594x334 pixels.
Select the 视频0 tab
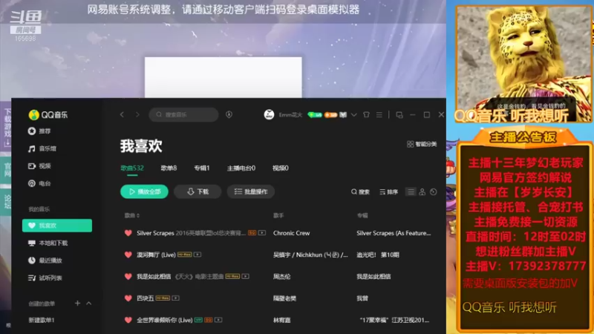(281, 168)
